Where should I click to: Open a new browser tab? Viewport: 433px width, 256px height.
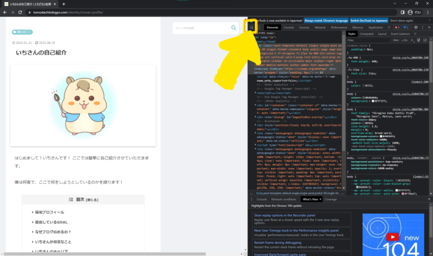point(63,4)
